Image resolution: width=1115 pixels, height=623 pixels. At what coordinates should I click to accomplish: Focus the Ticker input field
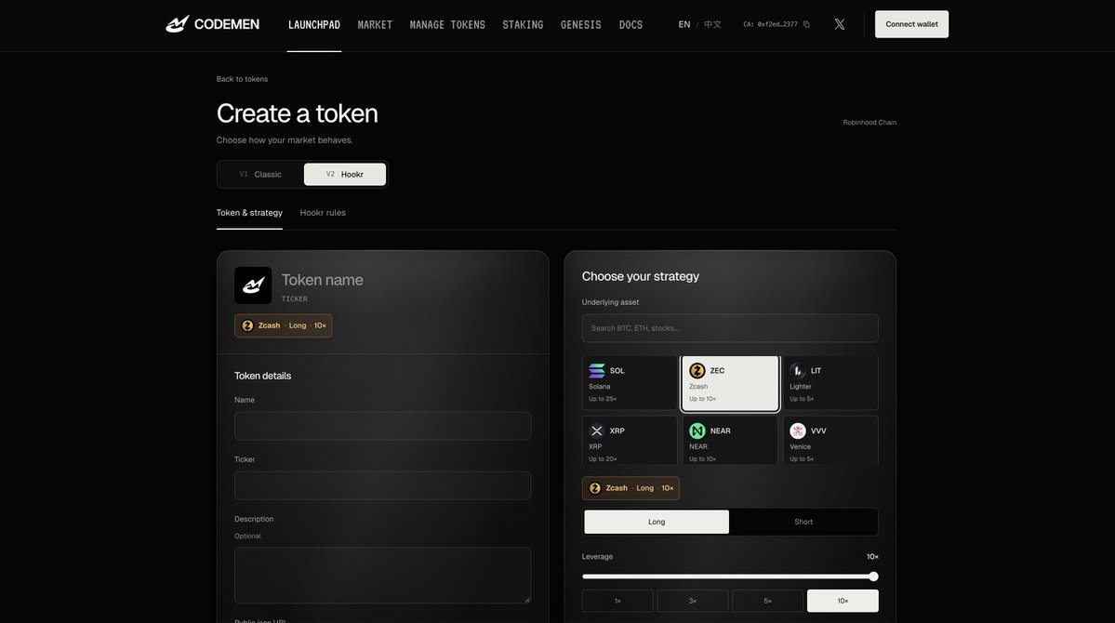click(x=382, y=485)
